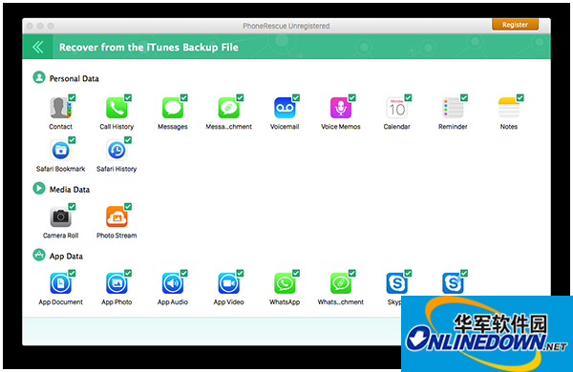Select the Safari History icon
The height and width of the screenshot is (372, 573).
point(117,150)
